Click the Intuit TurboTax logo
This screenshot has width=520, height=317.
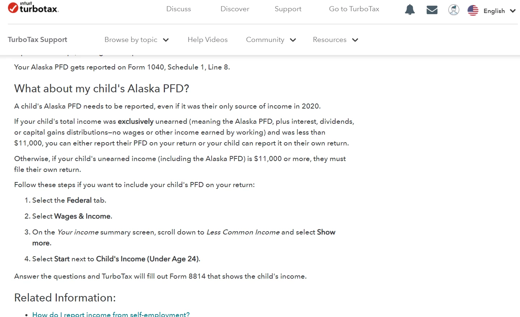(33, 8)
